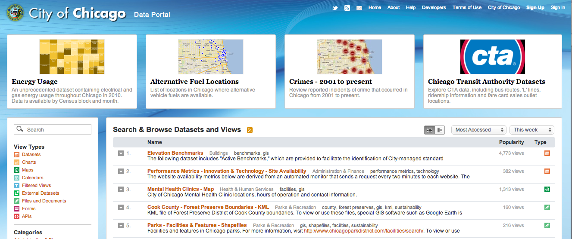Open the Developers navigation link
572x239 pixels.
[434, 7]
